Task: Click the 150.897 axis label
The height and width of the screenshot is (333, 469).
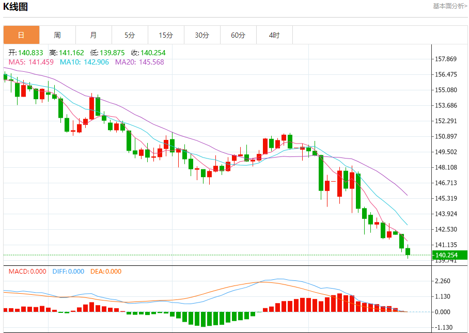Action: (446, 136)
